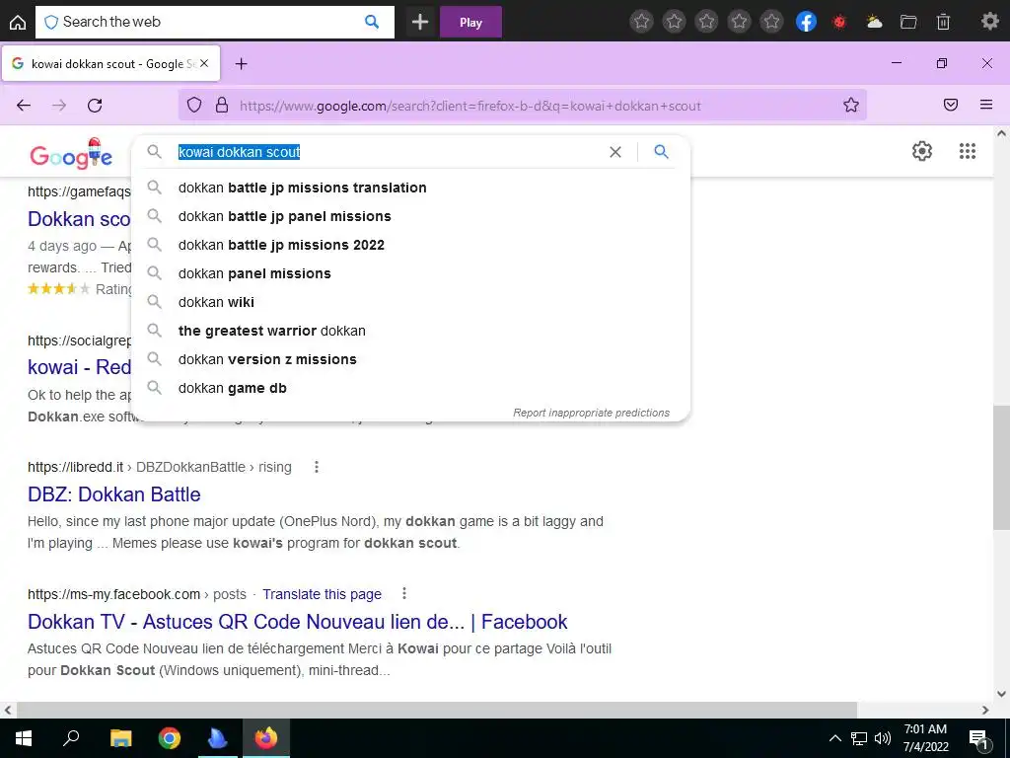Viewport: 1010px width, 758px height.
Task: Click magnifier in Search the web box
Action: click(372, 22)
